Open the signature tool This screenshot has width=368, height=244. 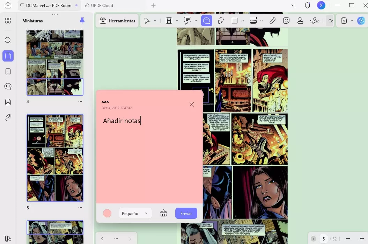pyautogui.click(x=314, y=21)
